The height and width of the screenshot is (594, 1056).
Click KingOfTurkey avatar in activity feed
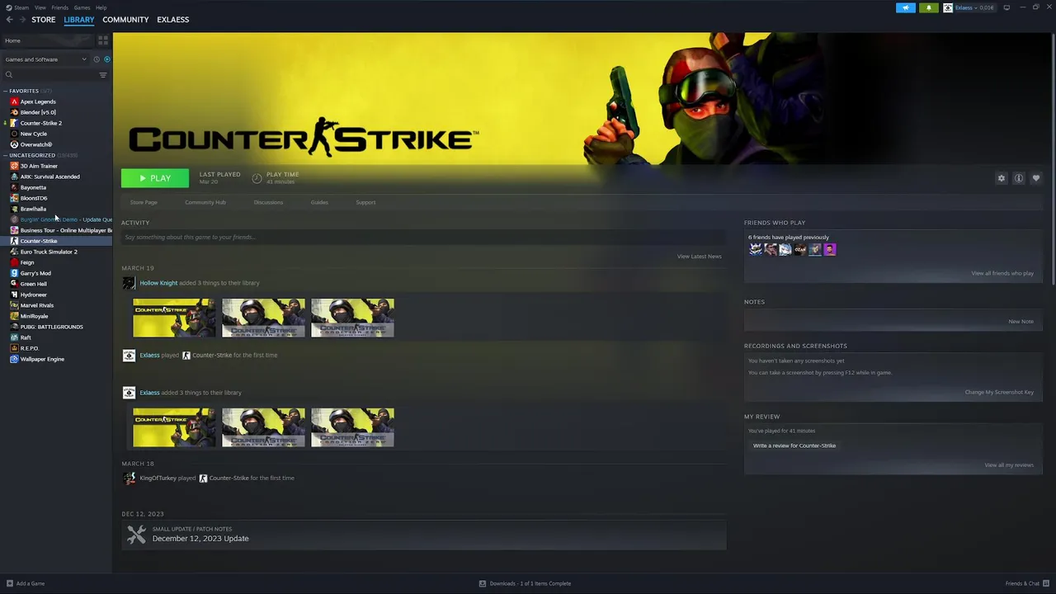click(129, 478)
